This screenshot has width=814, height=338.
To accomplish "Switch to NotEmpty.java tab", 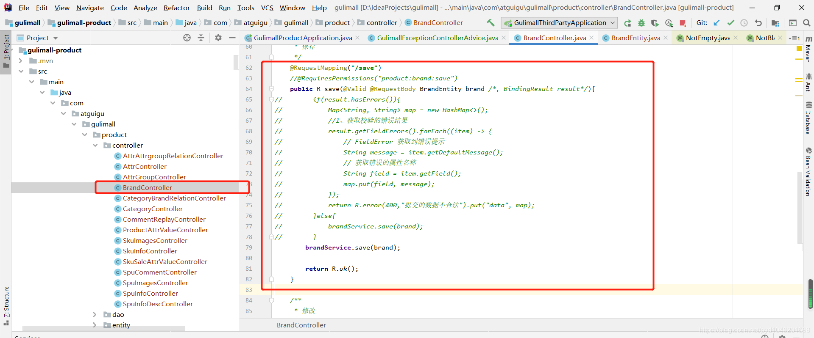I will point(708,38).
